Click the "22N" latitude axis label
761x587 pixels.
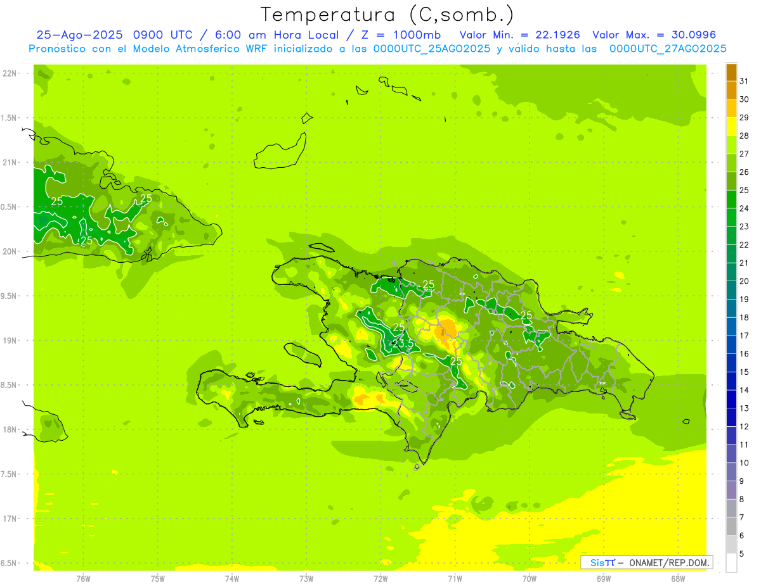[9, 73]
